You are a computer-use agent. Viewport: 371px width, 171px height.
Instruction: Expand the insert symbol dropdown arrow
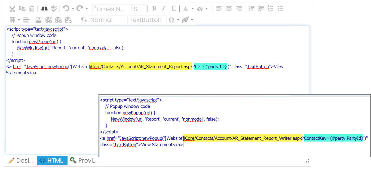point(178,20)
